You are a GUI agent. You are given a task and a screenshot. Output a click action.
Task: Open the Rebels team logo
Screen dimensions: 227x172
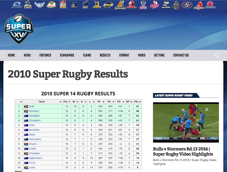coord(143,5)
